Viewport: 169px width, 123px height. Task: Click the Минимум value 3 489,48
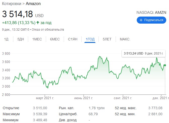[40, 120]
